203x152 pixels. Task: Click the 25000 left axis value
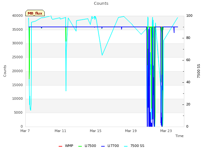coord(17,57)
